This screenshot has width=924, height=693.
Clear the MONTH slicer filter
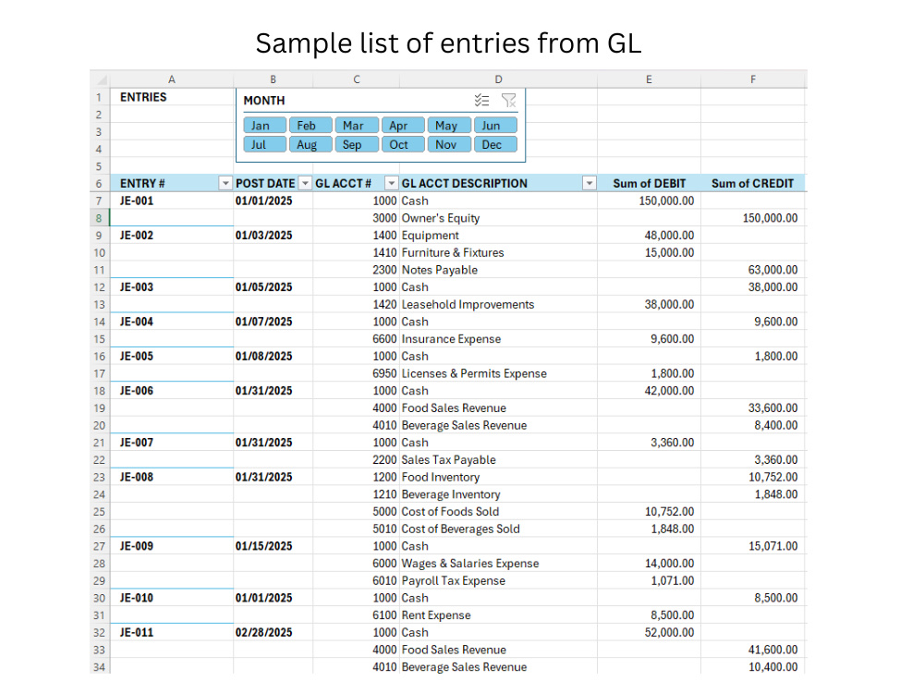pos(508,100)
